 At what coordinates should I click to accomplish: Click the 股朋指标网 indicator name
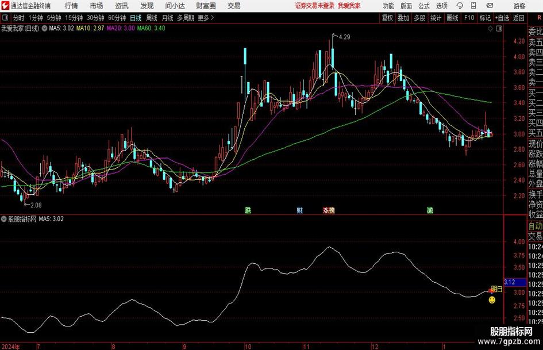[x=22, y=218]
